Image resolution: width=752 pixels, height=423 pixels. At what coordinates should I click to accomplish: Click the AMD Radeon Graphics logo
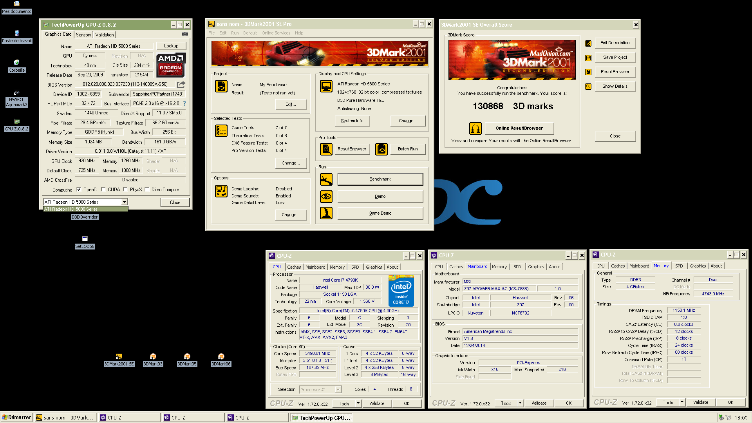[171, 65]
